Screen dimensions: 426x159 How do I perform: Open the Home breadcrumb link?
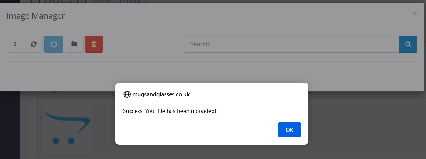click(x=102, y=1)
